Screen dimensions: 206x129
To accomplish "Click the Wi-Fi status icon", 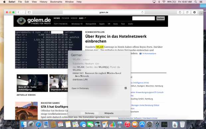I will 164,2.
